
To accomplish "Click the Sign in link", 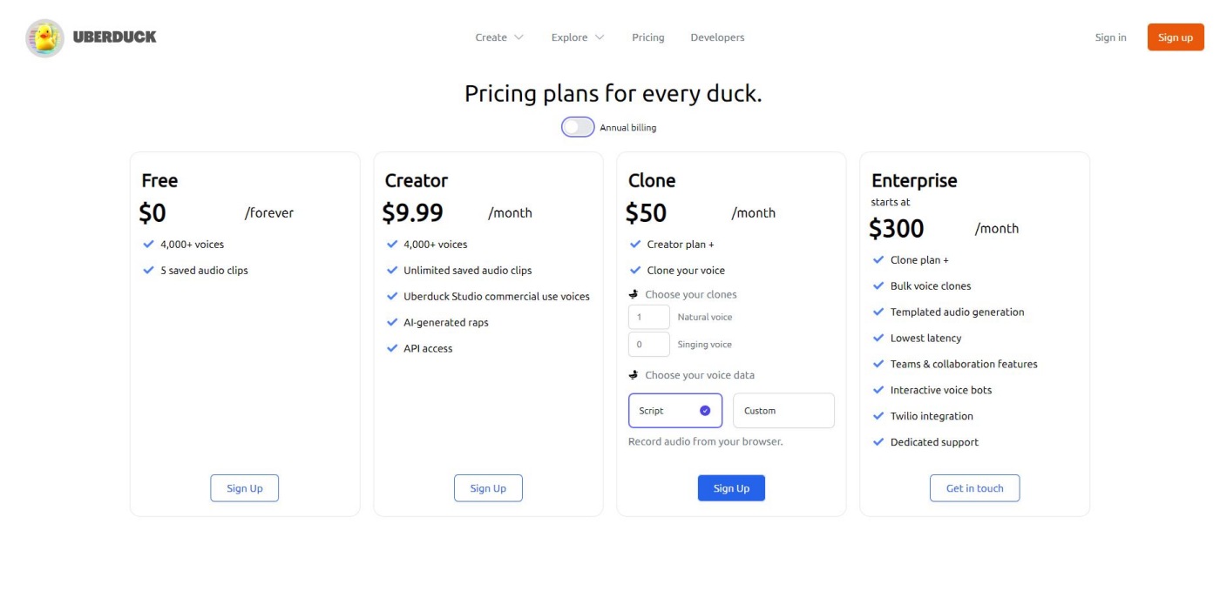I will click(1110, 37).
